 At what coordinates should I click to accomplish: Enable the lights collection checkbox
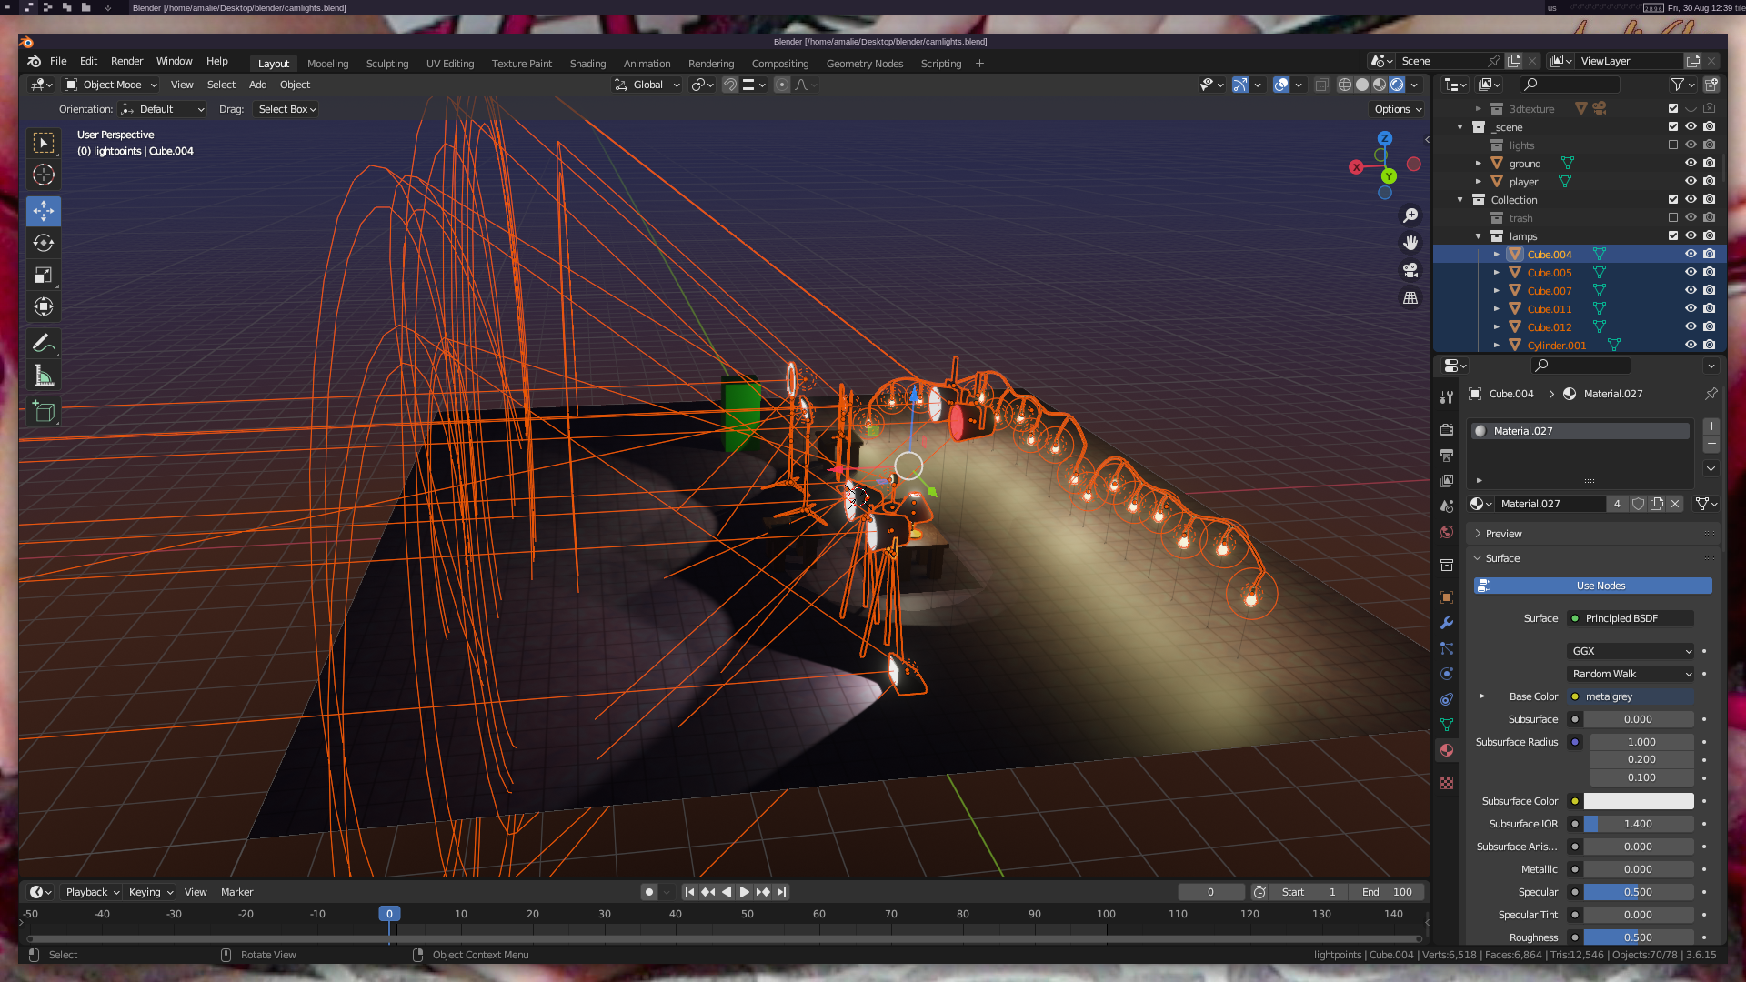pyautogui.click(x=1673, y=145)
